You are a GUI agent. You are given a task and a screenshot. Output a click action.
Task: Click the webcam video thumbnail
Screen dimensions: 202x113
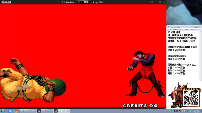[184, 13]
